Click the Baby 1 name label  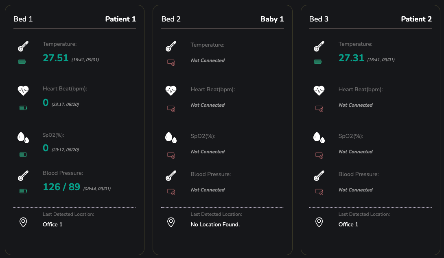pos(272,19)
